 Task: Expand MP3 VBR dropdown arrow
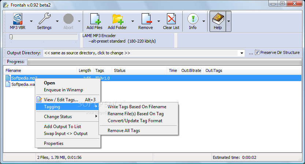[31, 21]
